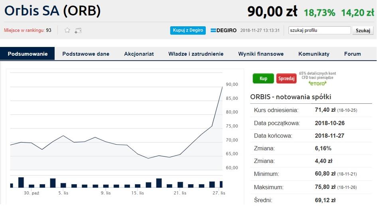Click the 60,00 price axis label
The height and width of the screenshot is (206, 377).
click(232, 168)
